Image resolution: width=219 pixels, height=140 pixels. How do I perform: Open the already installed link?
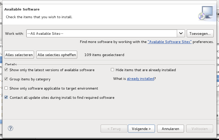[140, 79]
